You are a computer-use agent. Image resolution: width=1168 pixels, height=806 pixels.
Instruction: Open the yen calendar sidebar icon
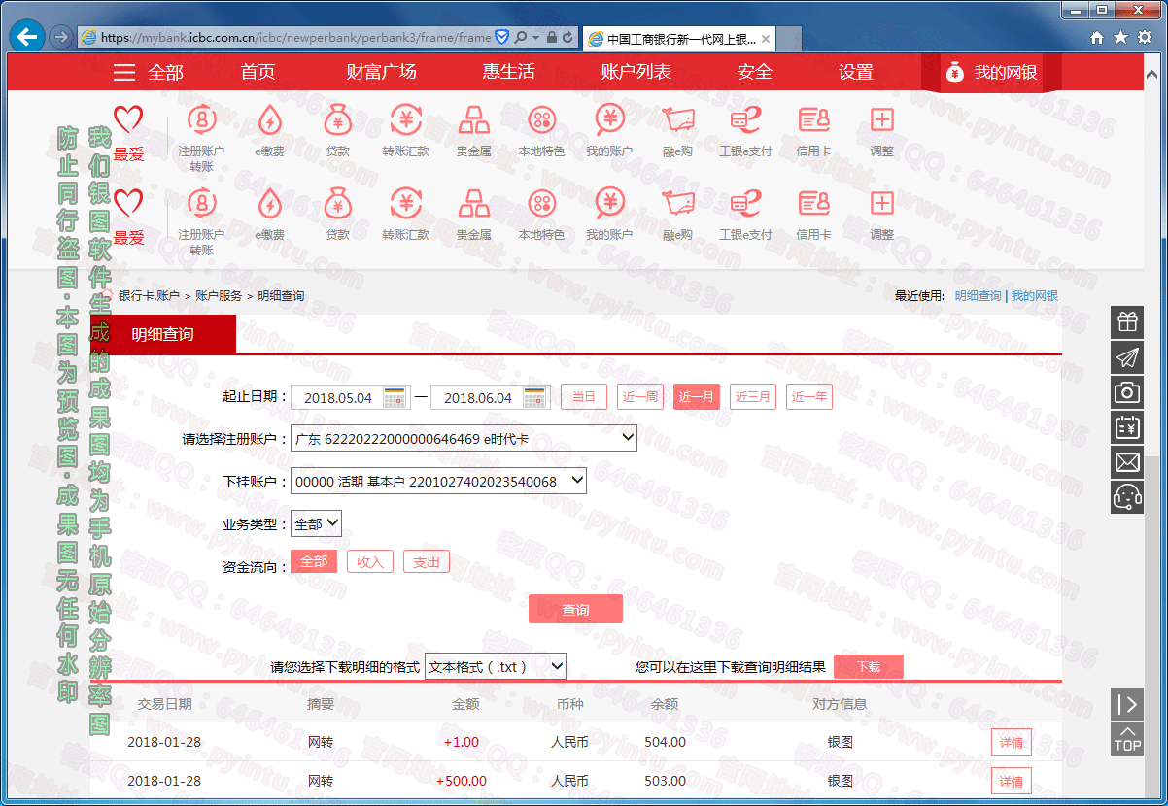click(1127, 427)
